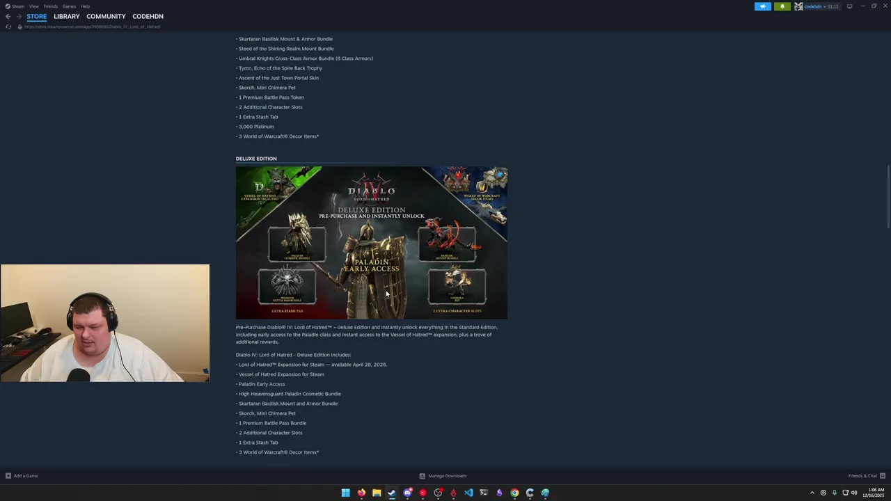Open Steam announcements megaphone button
Image resolution: width=891 pixels, height=501 pixels.
coord(763,6)
